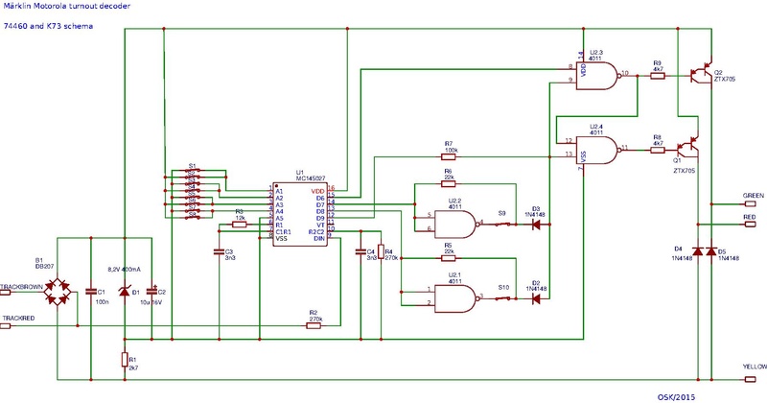Toggle the S10 switch

click(x=501, y=297)
